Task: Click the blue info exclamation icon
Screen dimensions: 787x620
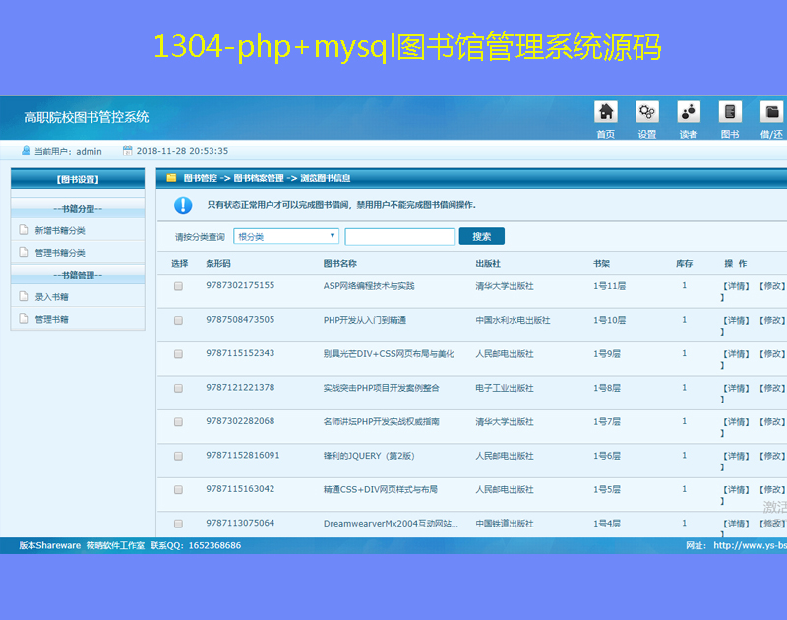Action: click(x=183, y=205)
